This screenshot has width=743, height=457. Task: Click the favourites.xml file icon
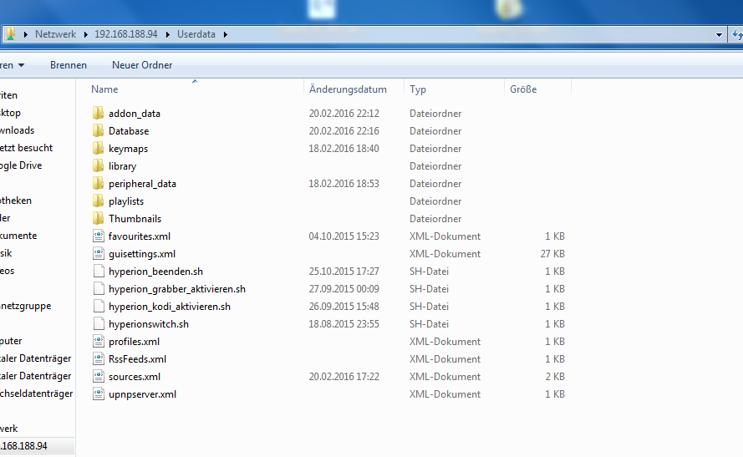click(x=98, y=236)
